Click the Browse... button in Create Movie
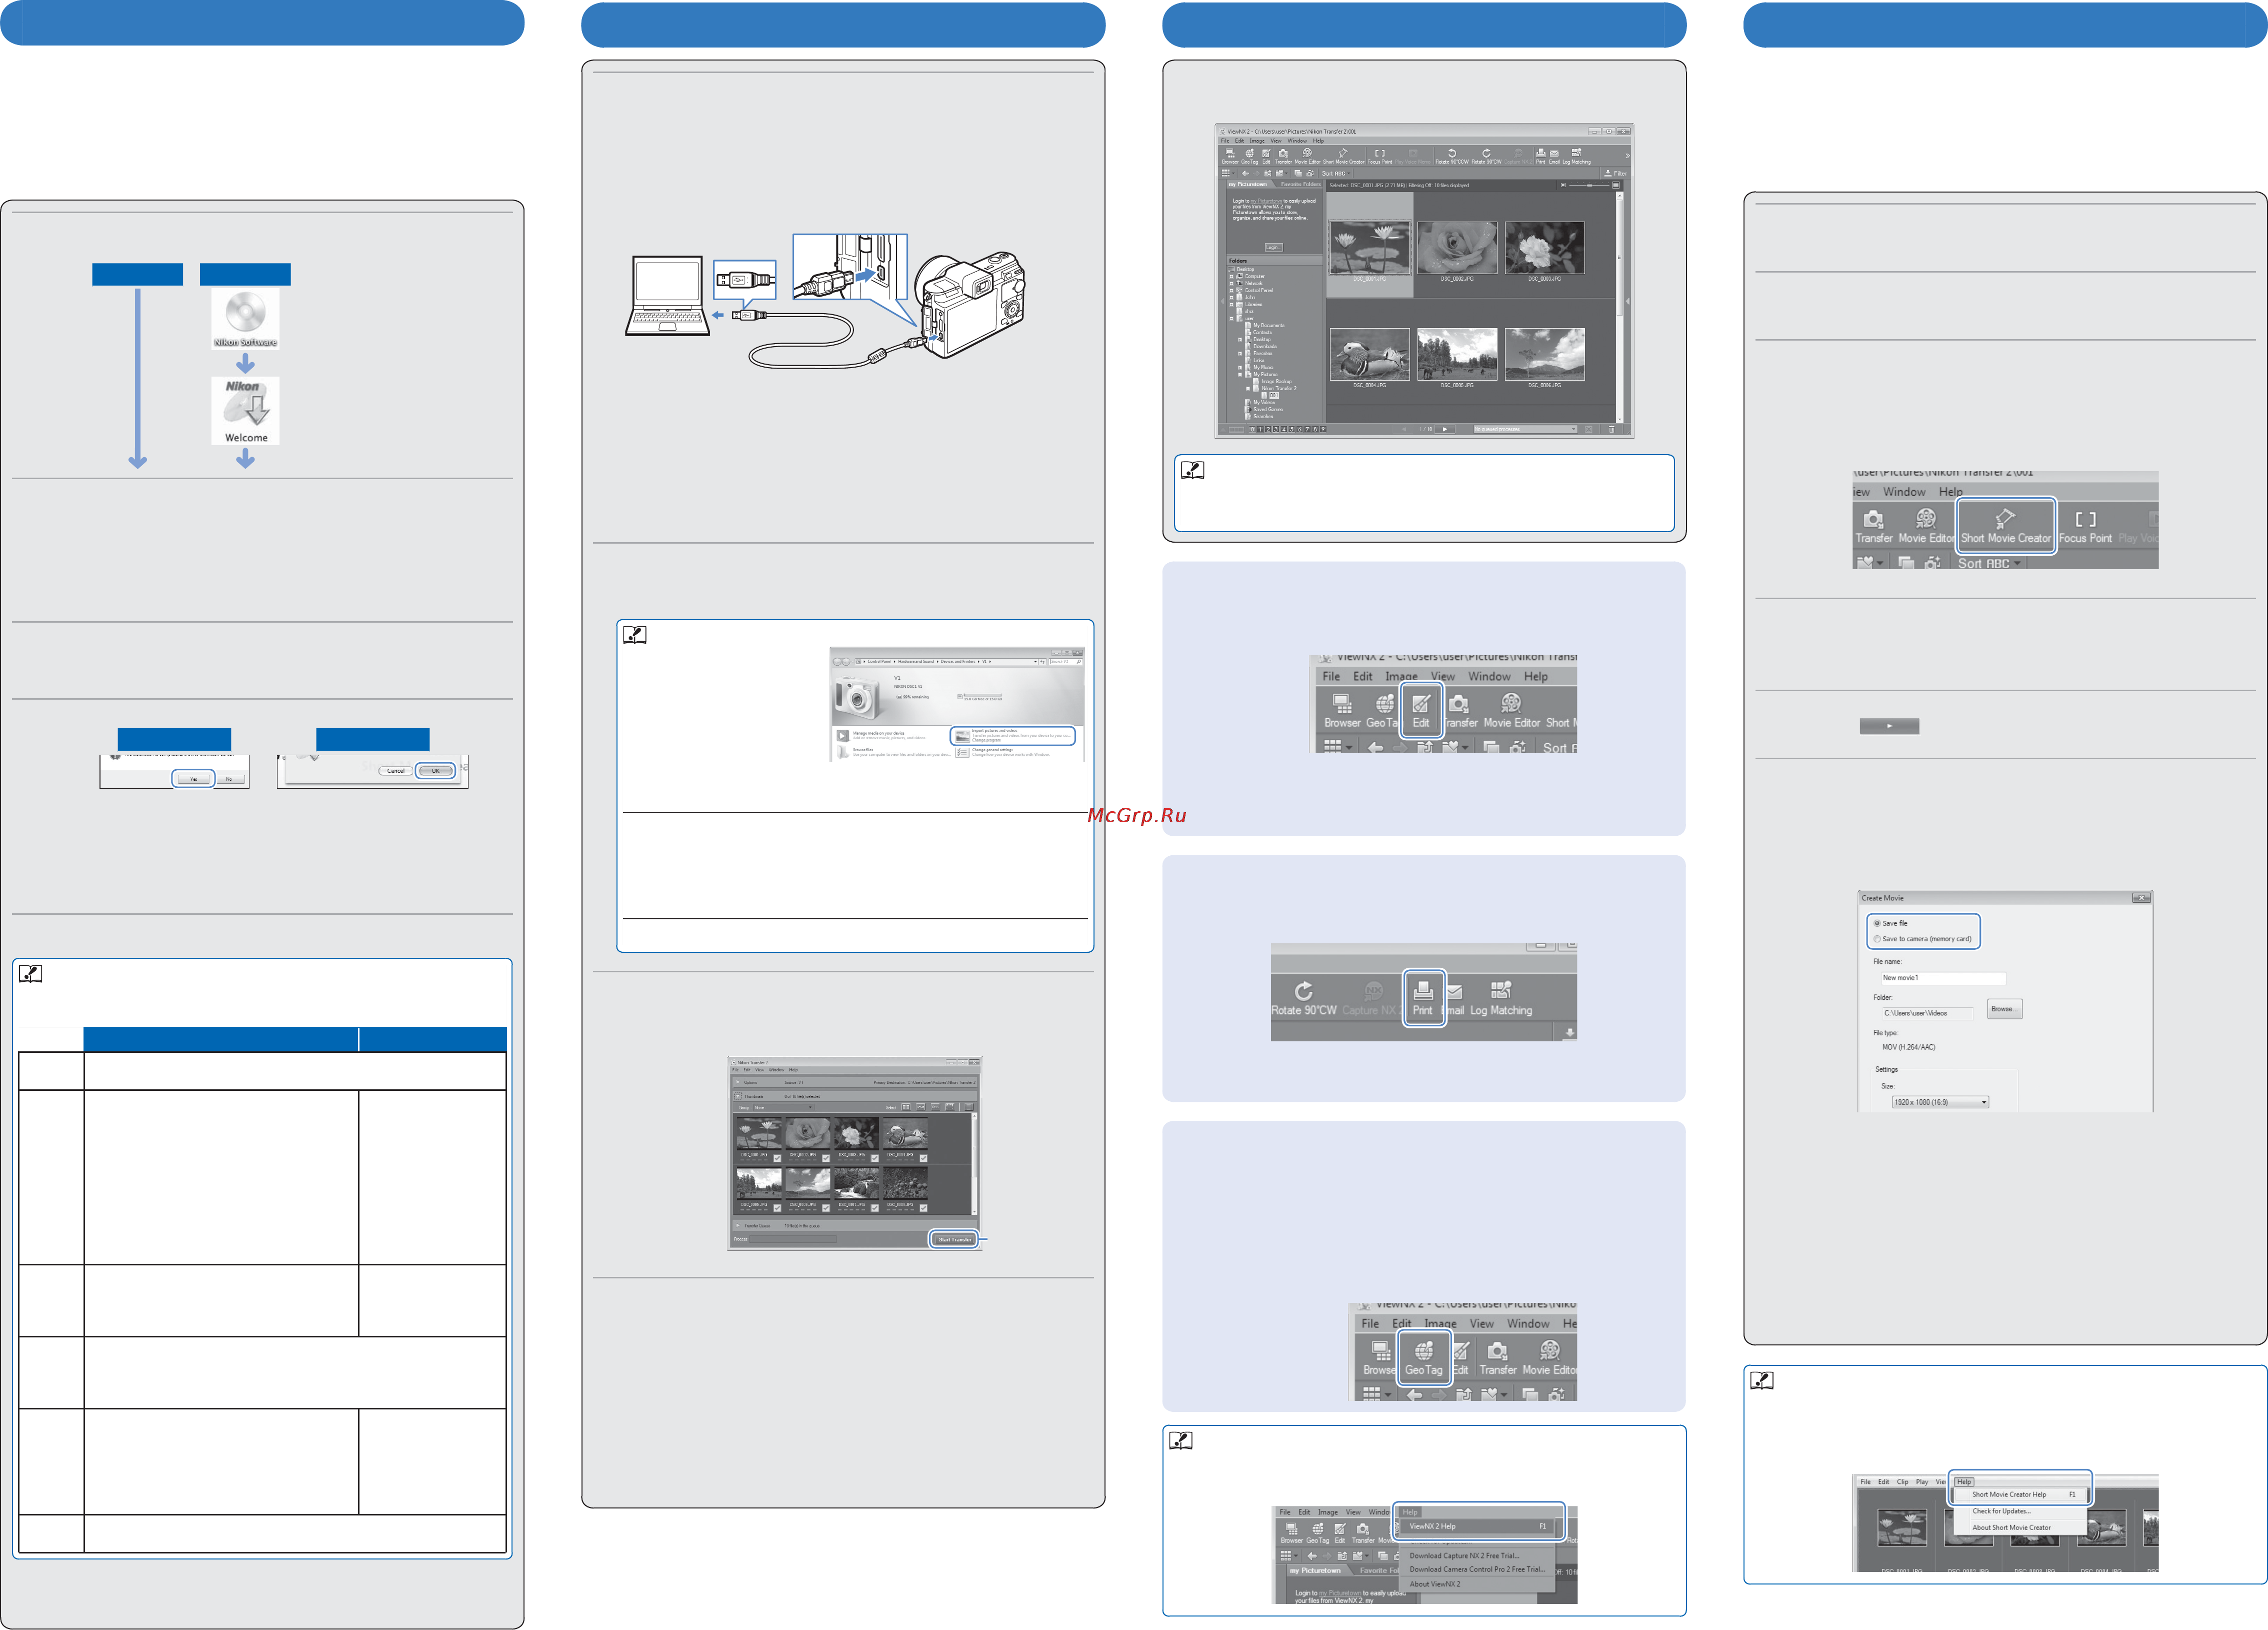This screenshot has width=2268, height=1630. [x=2004, y=1009]
